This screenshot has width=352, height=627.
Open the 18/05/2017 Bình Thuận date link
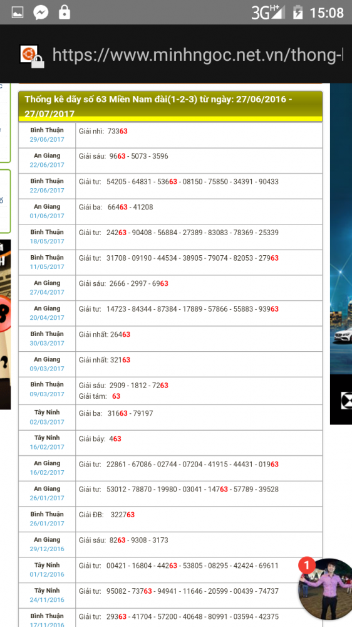point(47,241)
